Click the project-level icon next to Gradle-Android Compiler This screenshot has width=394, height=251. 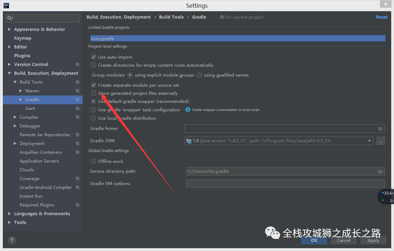pyautogui.click(x=77, y=187)
